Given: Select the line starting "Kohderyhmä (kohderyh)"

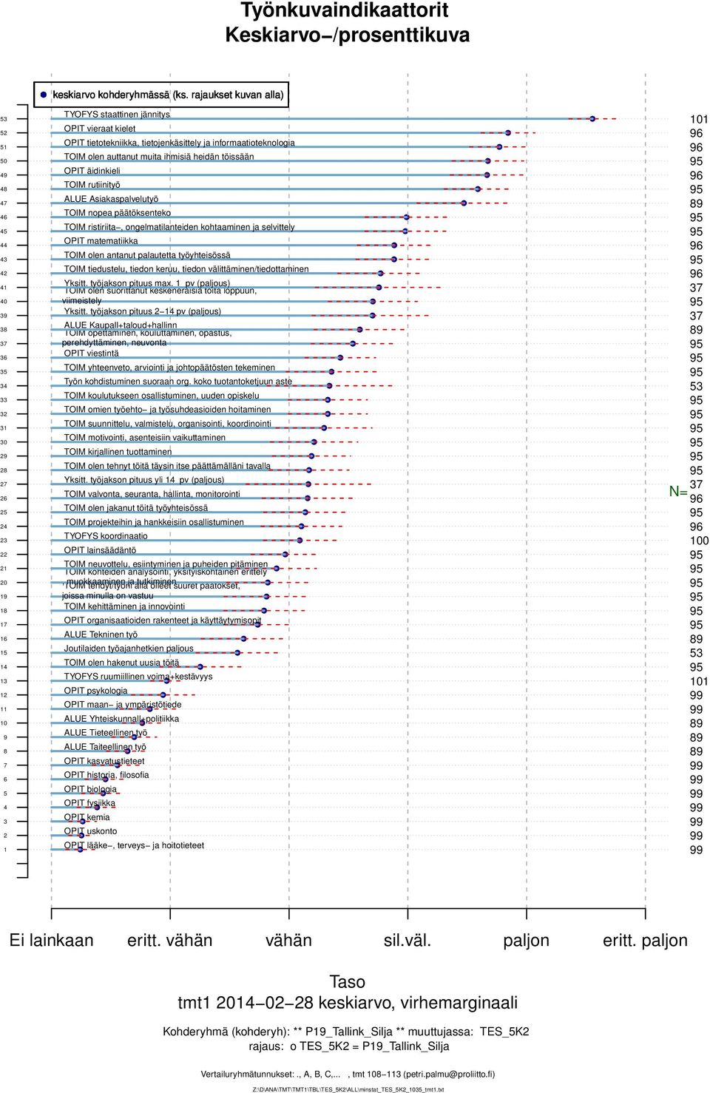Looking at the screenshot, I should click(346, 1032).
